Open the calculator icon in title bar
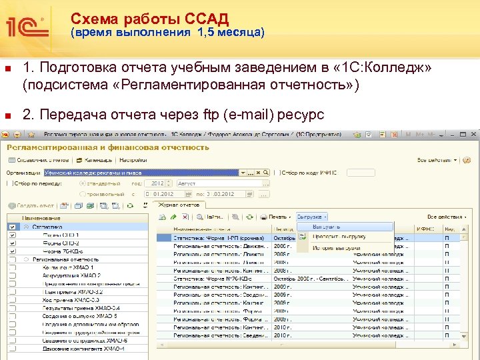Image resolution: width=480 pixels, height=360 pixels. tap(383, 134)
